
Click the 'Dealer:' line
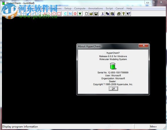pyautogui.click(x=113, y=81)
